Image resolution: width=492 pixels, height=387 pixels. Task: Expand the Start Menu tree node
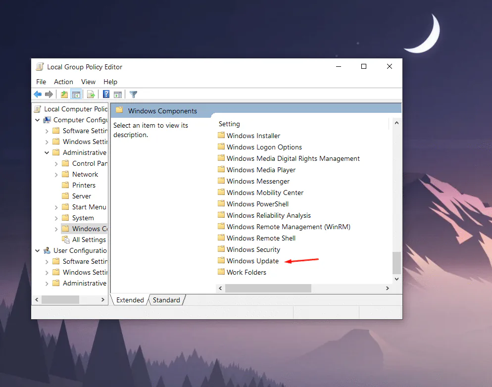56,207
